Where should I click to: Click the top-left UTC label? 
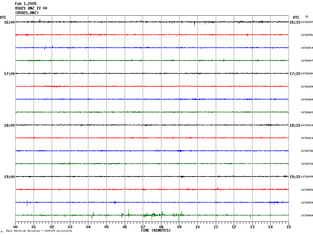click(3, 17)
